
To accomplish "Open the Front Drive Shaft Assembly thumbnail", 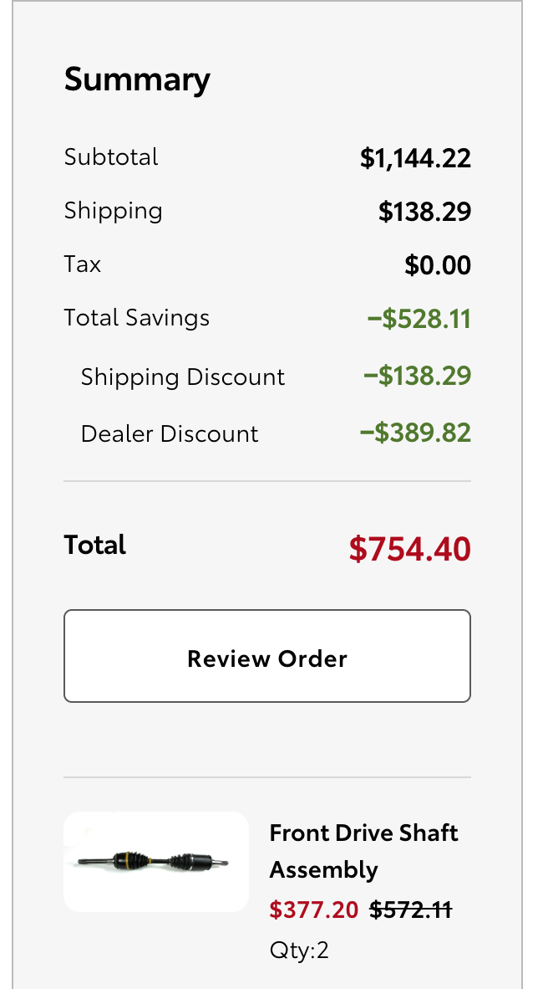I will coord(156,862).
